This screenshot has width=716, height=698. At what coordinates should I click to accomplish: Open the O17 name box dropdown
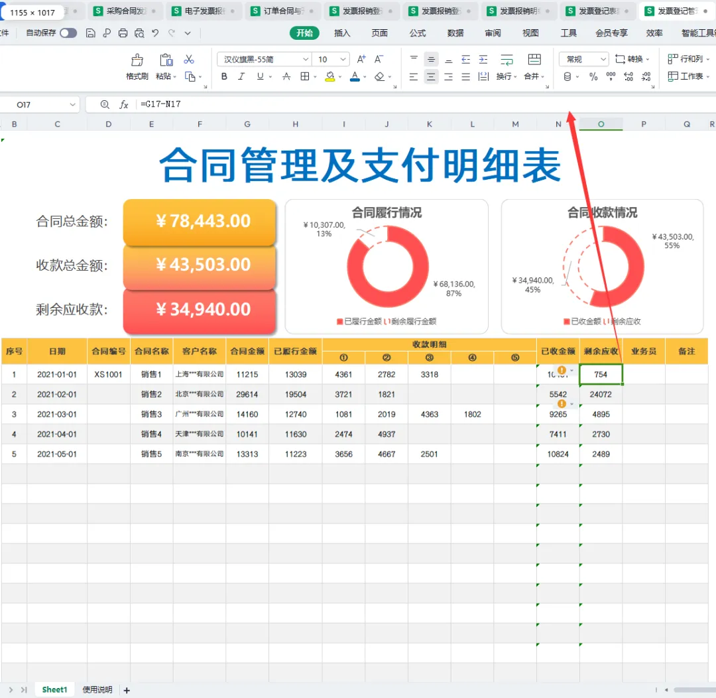coord(72,105)
